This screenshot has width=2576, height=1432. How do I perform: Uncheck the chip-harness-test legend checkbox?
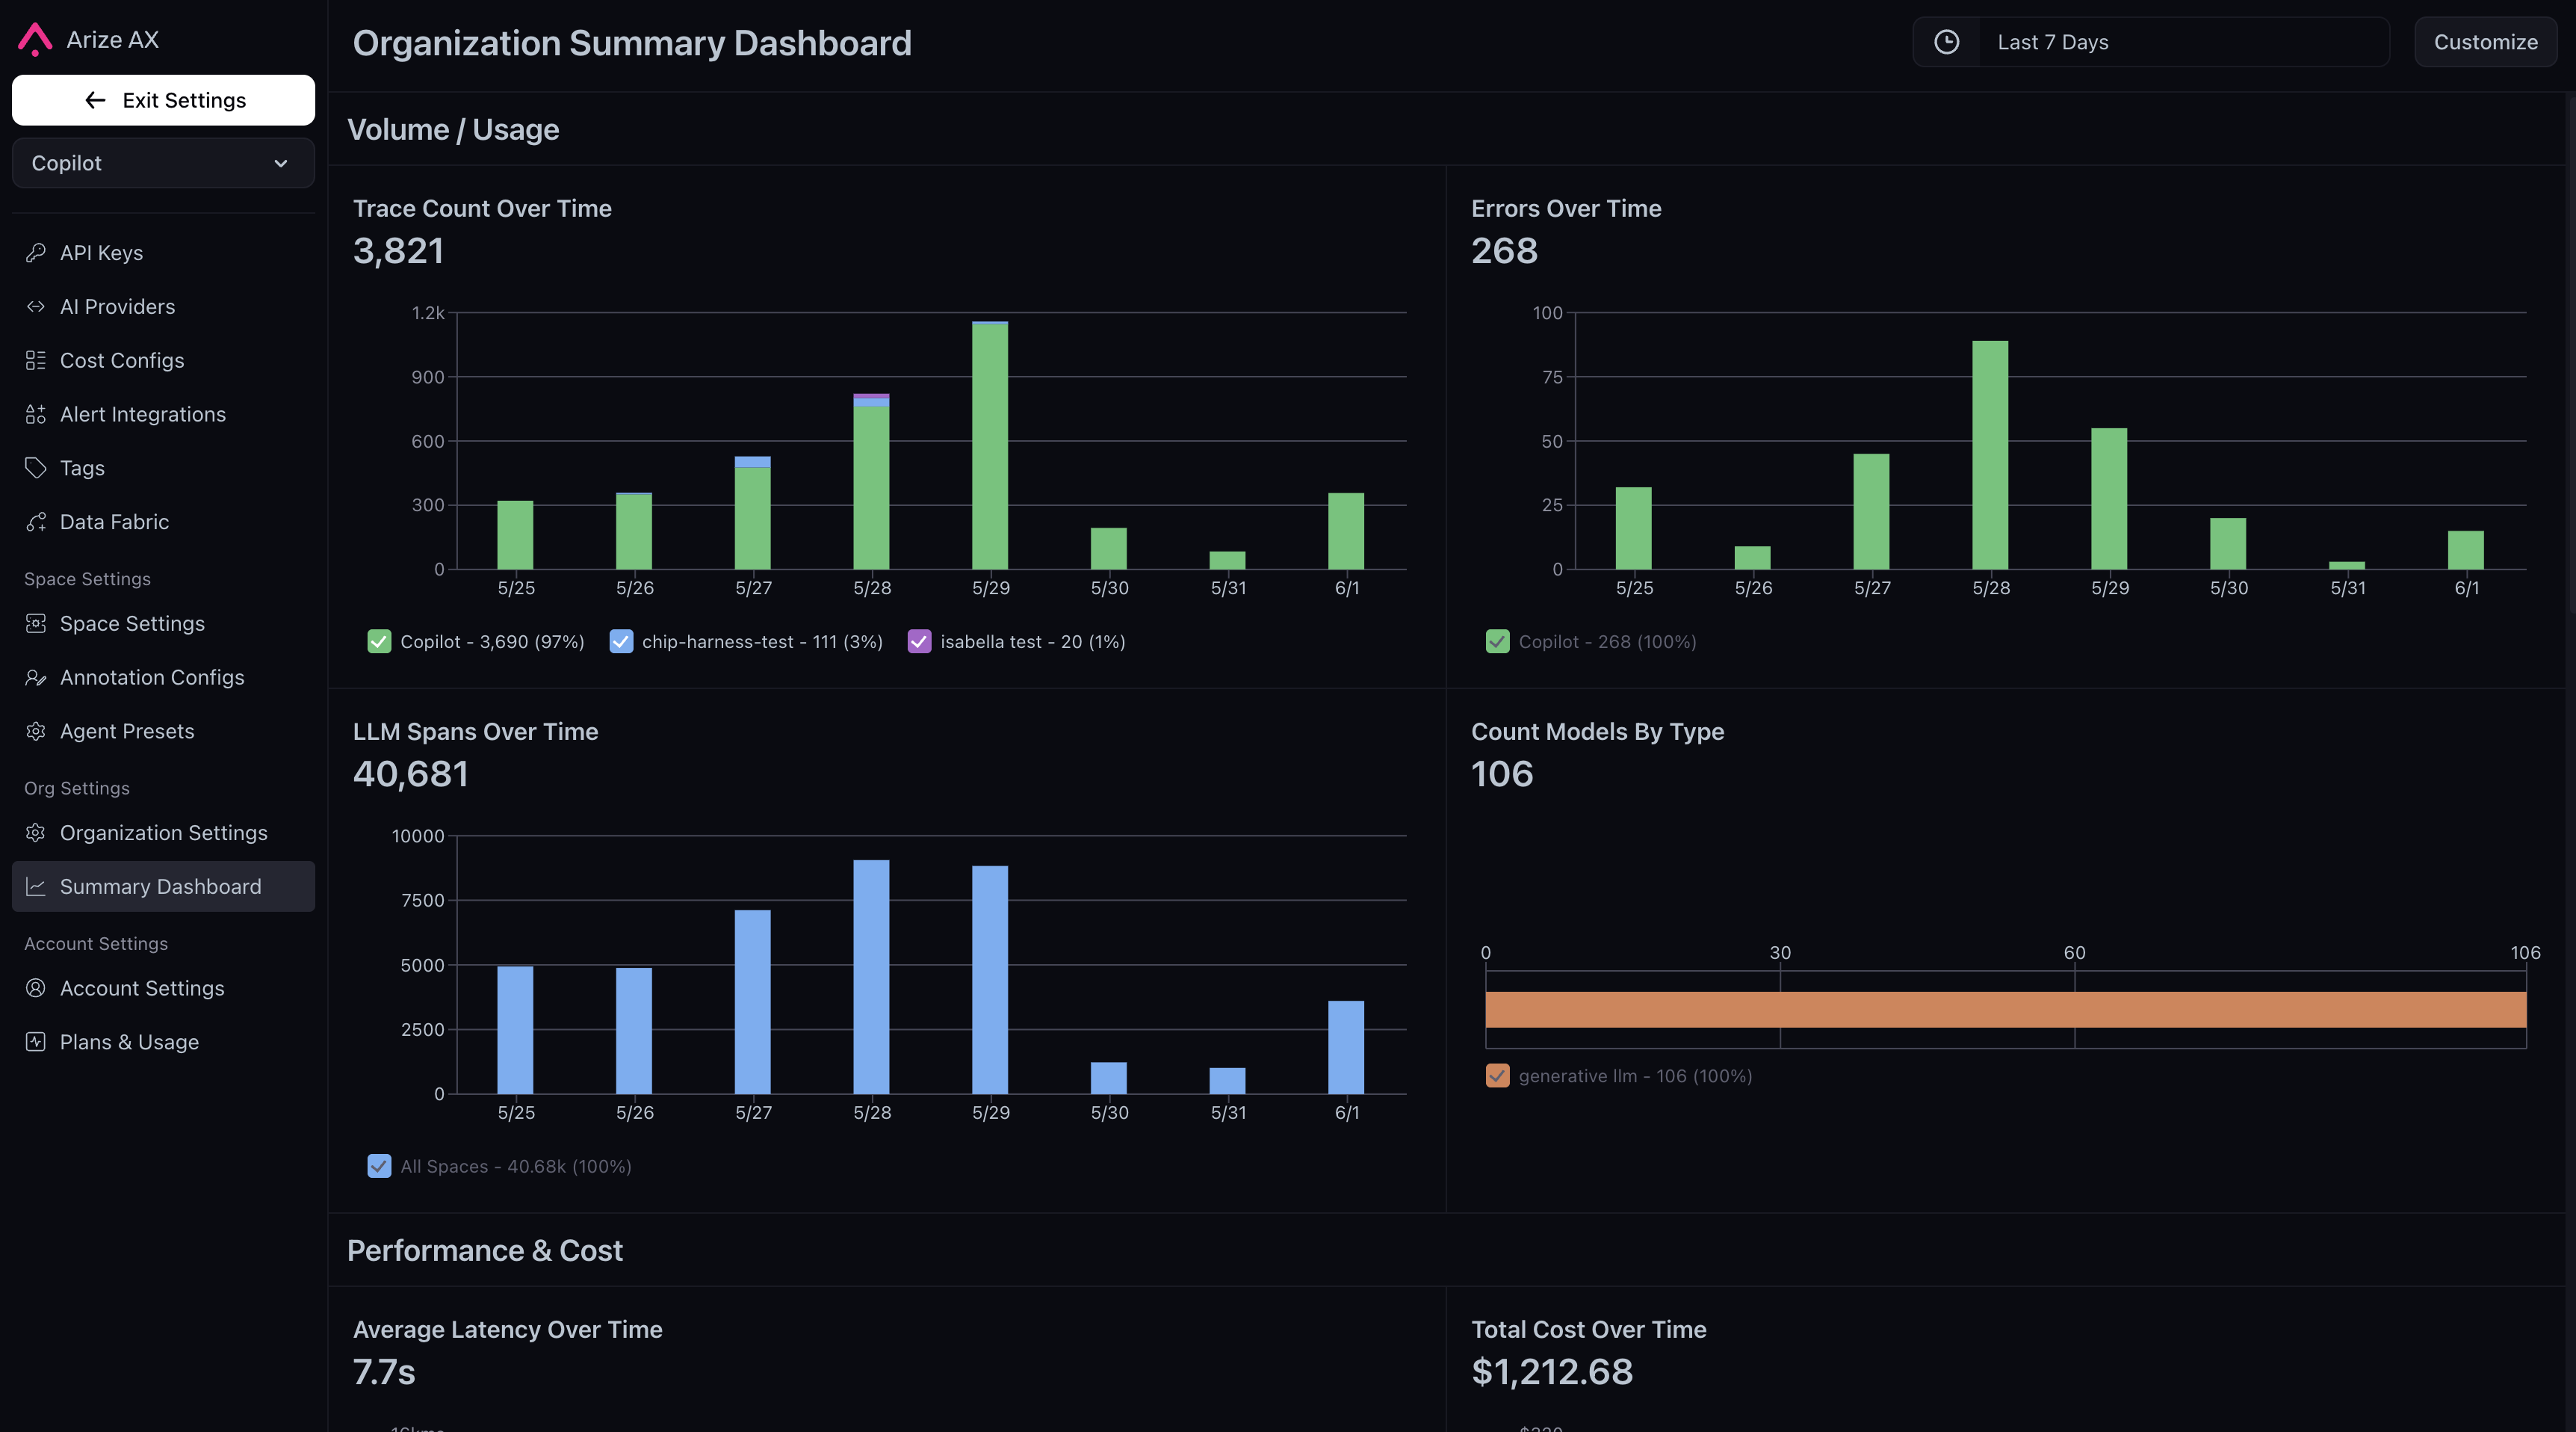coord(621,641)
